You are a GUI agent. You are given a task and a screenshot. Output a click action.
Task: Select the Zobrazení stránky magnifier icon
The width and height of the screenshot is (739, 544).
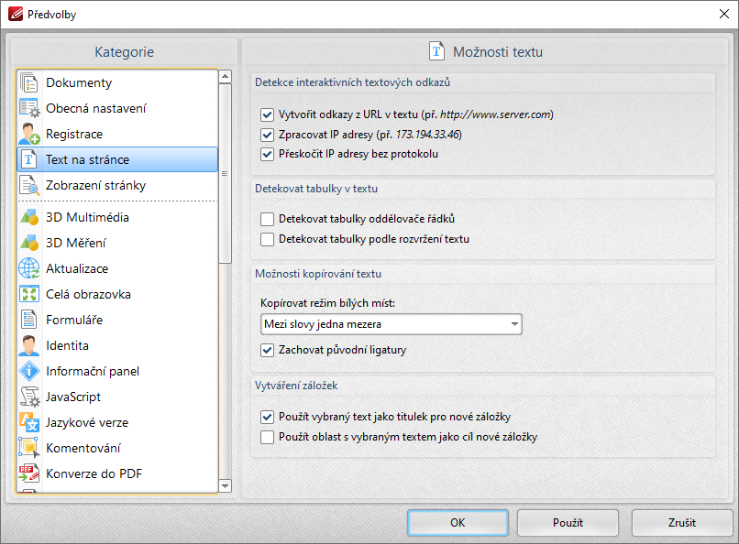tap(29, 185)
